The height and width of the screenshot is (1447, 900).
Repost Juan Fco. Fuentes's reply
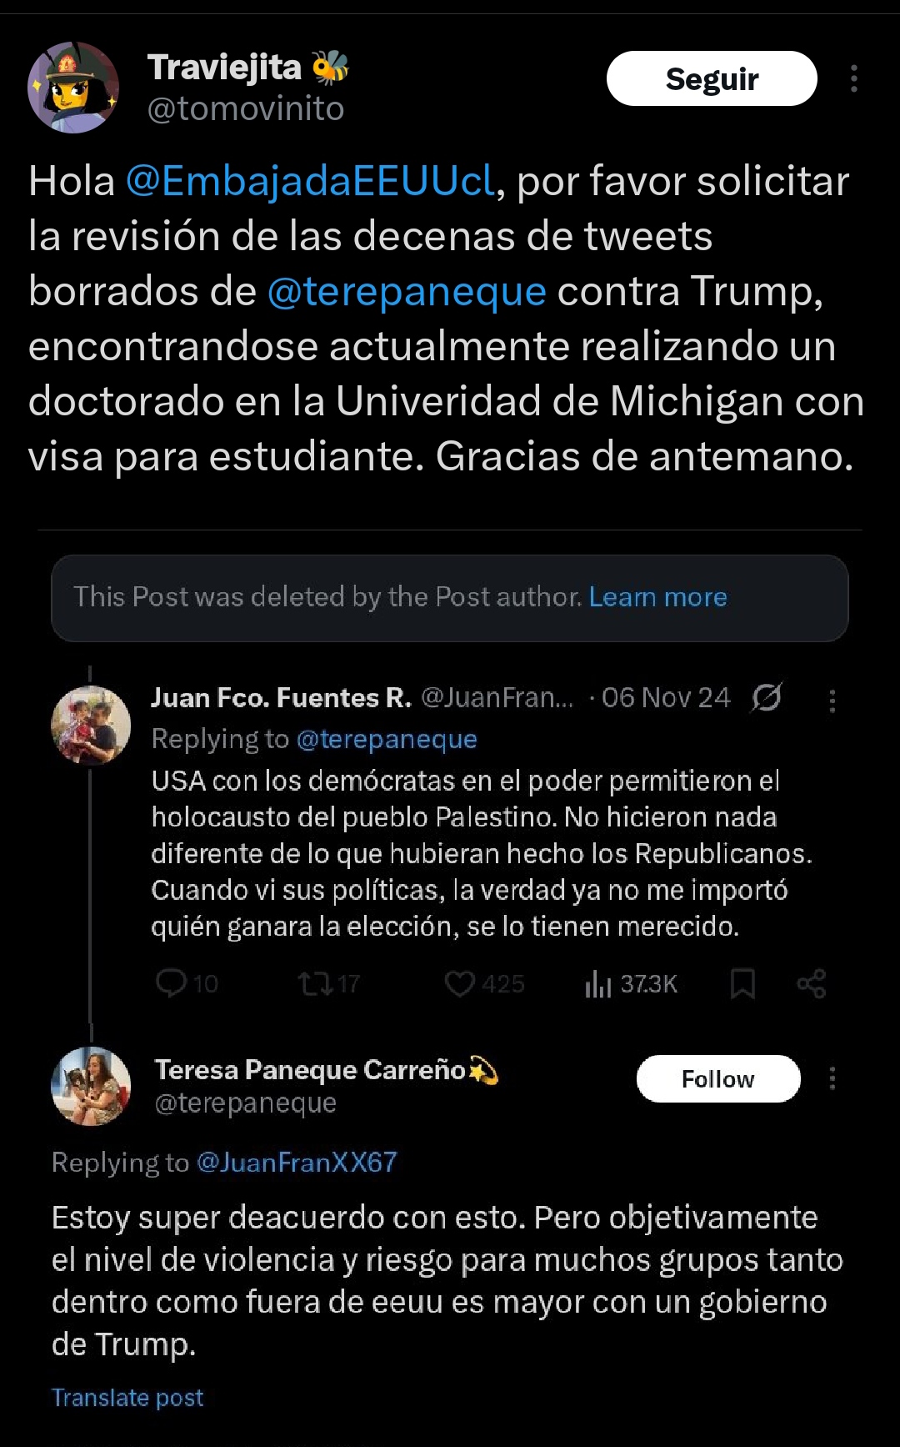tap(316, 983)
